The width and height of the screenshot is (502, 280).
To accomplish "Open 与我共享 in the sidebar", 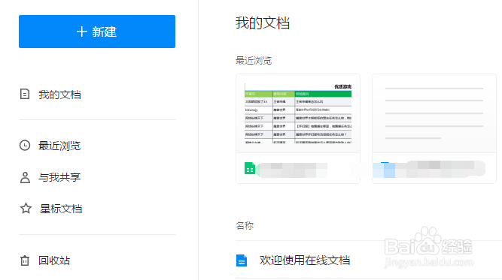I will (59, 177).
